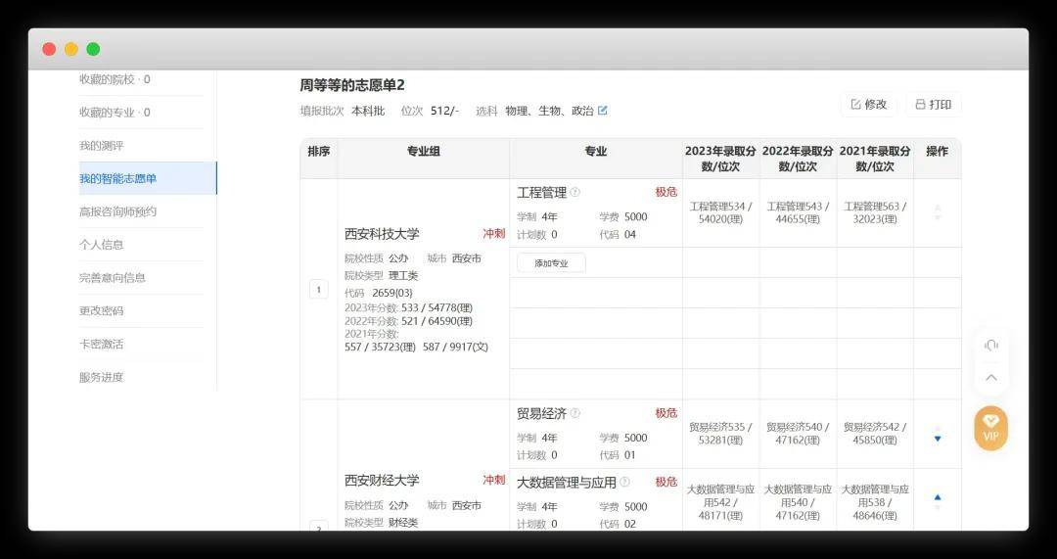1057x559 pixels.
Task: Click cell 贸易经济542 / 45850(理)
Action: (x=875, y=434)
